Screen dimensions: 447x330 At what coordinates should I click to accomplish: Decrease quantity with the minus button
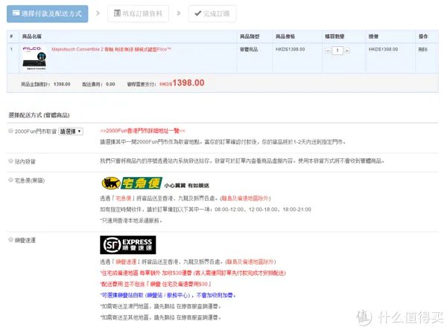[328, 51]
